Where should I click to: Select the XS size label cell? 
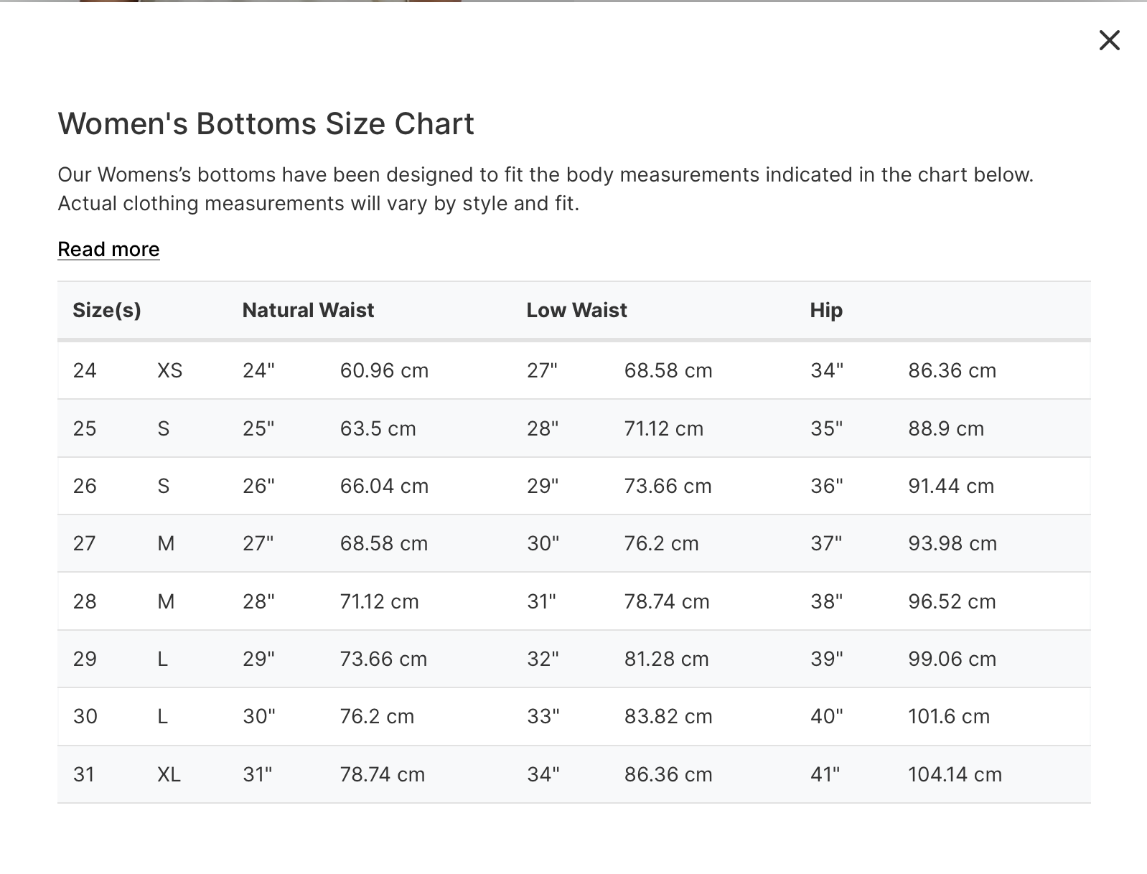tap(169, 370)
